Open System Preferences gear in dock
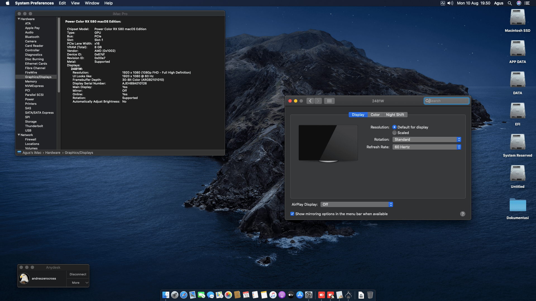 click(309, 295)
